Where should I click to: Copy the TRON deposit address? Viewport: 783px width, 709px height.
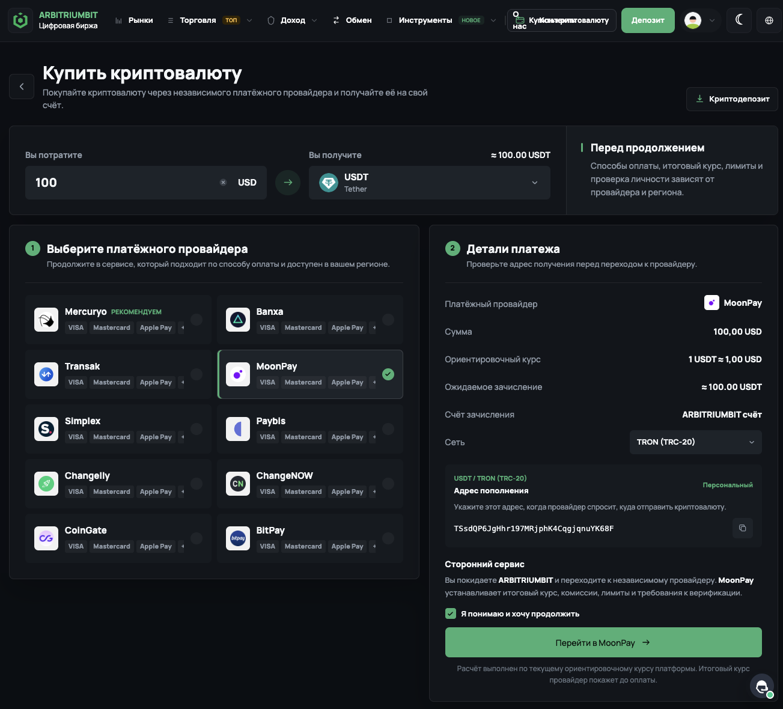pyautogui.click(x=743, y=528)
